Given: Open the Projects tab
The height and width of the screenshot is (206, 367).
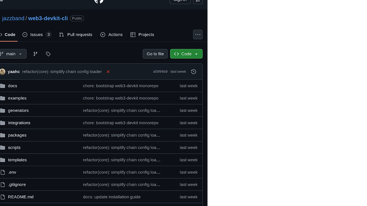Looking at the screenshot, I should (142, 35).
